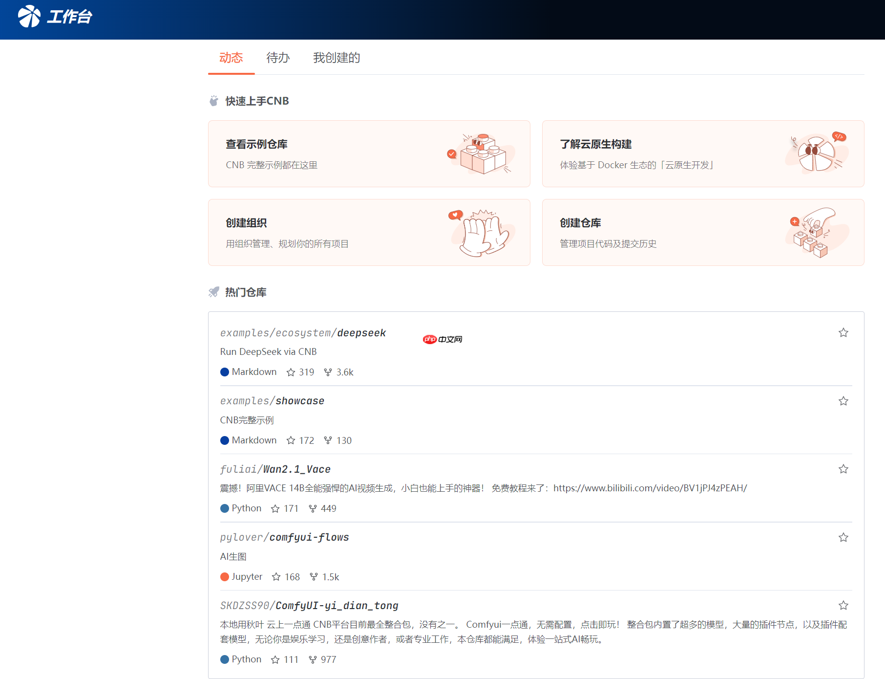Favorite the pylover/comfyui-flows repository
Viewport: 885px width, 679px height.
click(843, 537)
